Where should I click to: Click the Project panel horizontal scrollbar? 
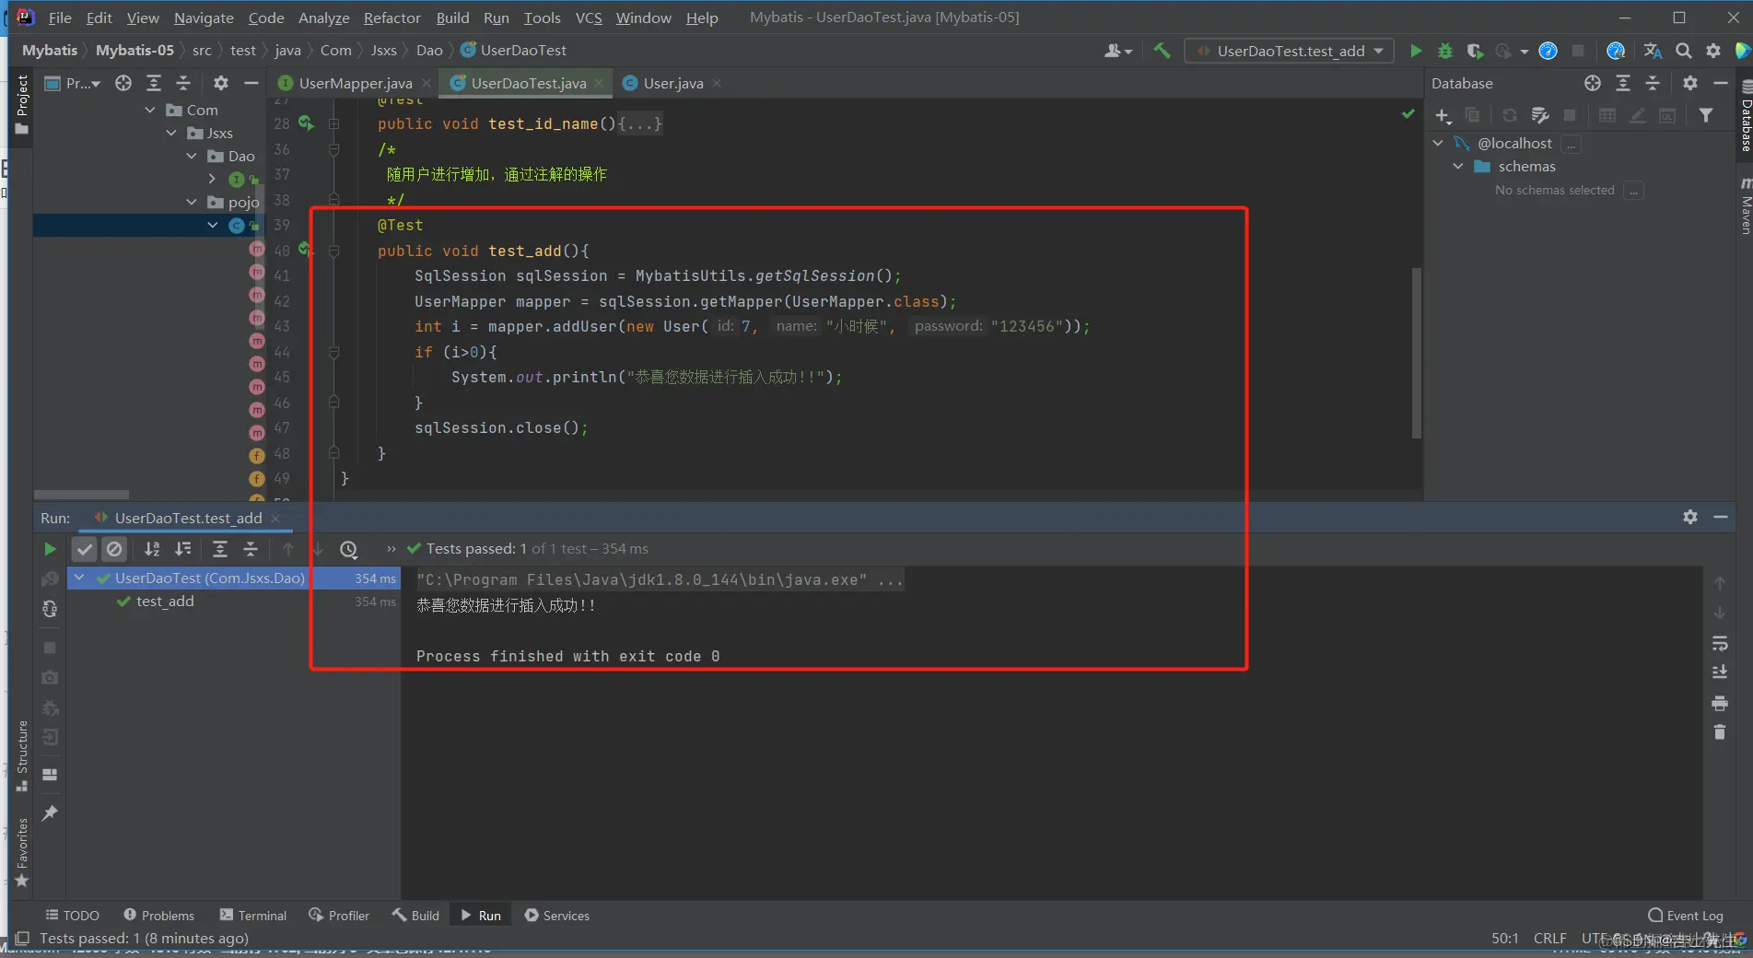point(81,495)
